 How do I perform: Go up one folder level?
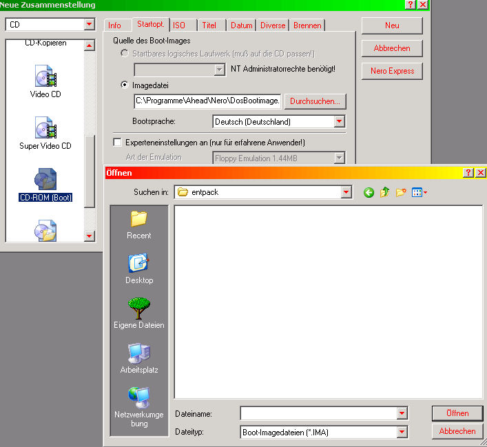tap(385, 192)
